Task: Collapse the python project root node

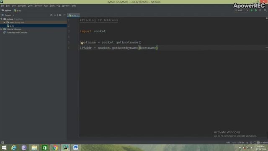Action: tap(1, 19)
